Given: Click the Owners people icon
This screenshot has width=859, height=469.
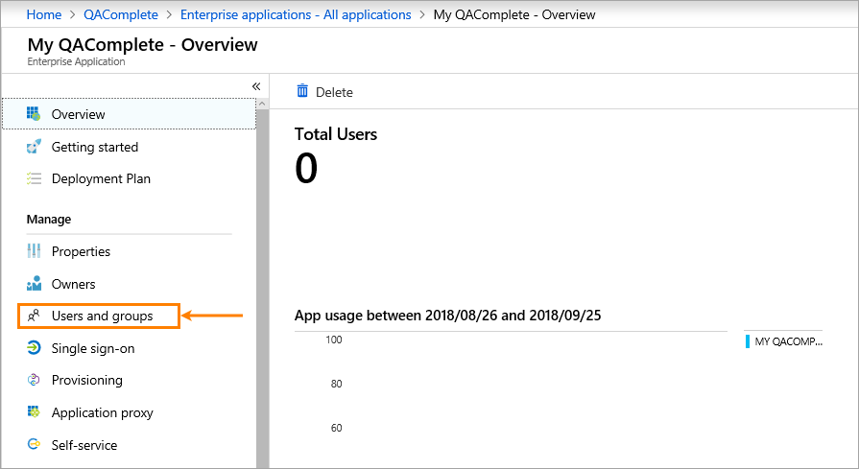Looking at the screenshot, I should coord(34,284).
